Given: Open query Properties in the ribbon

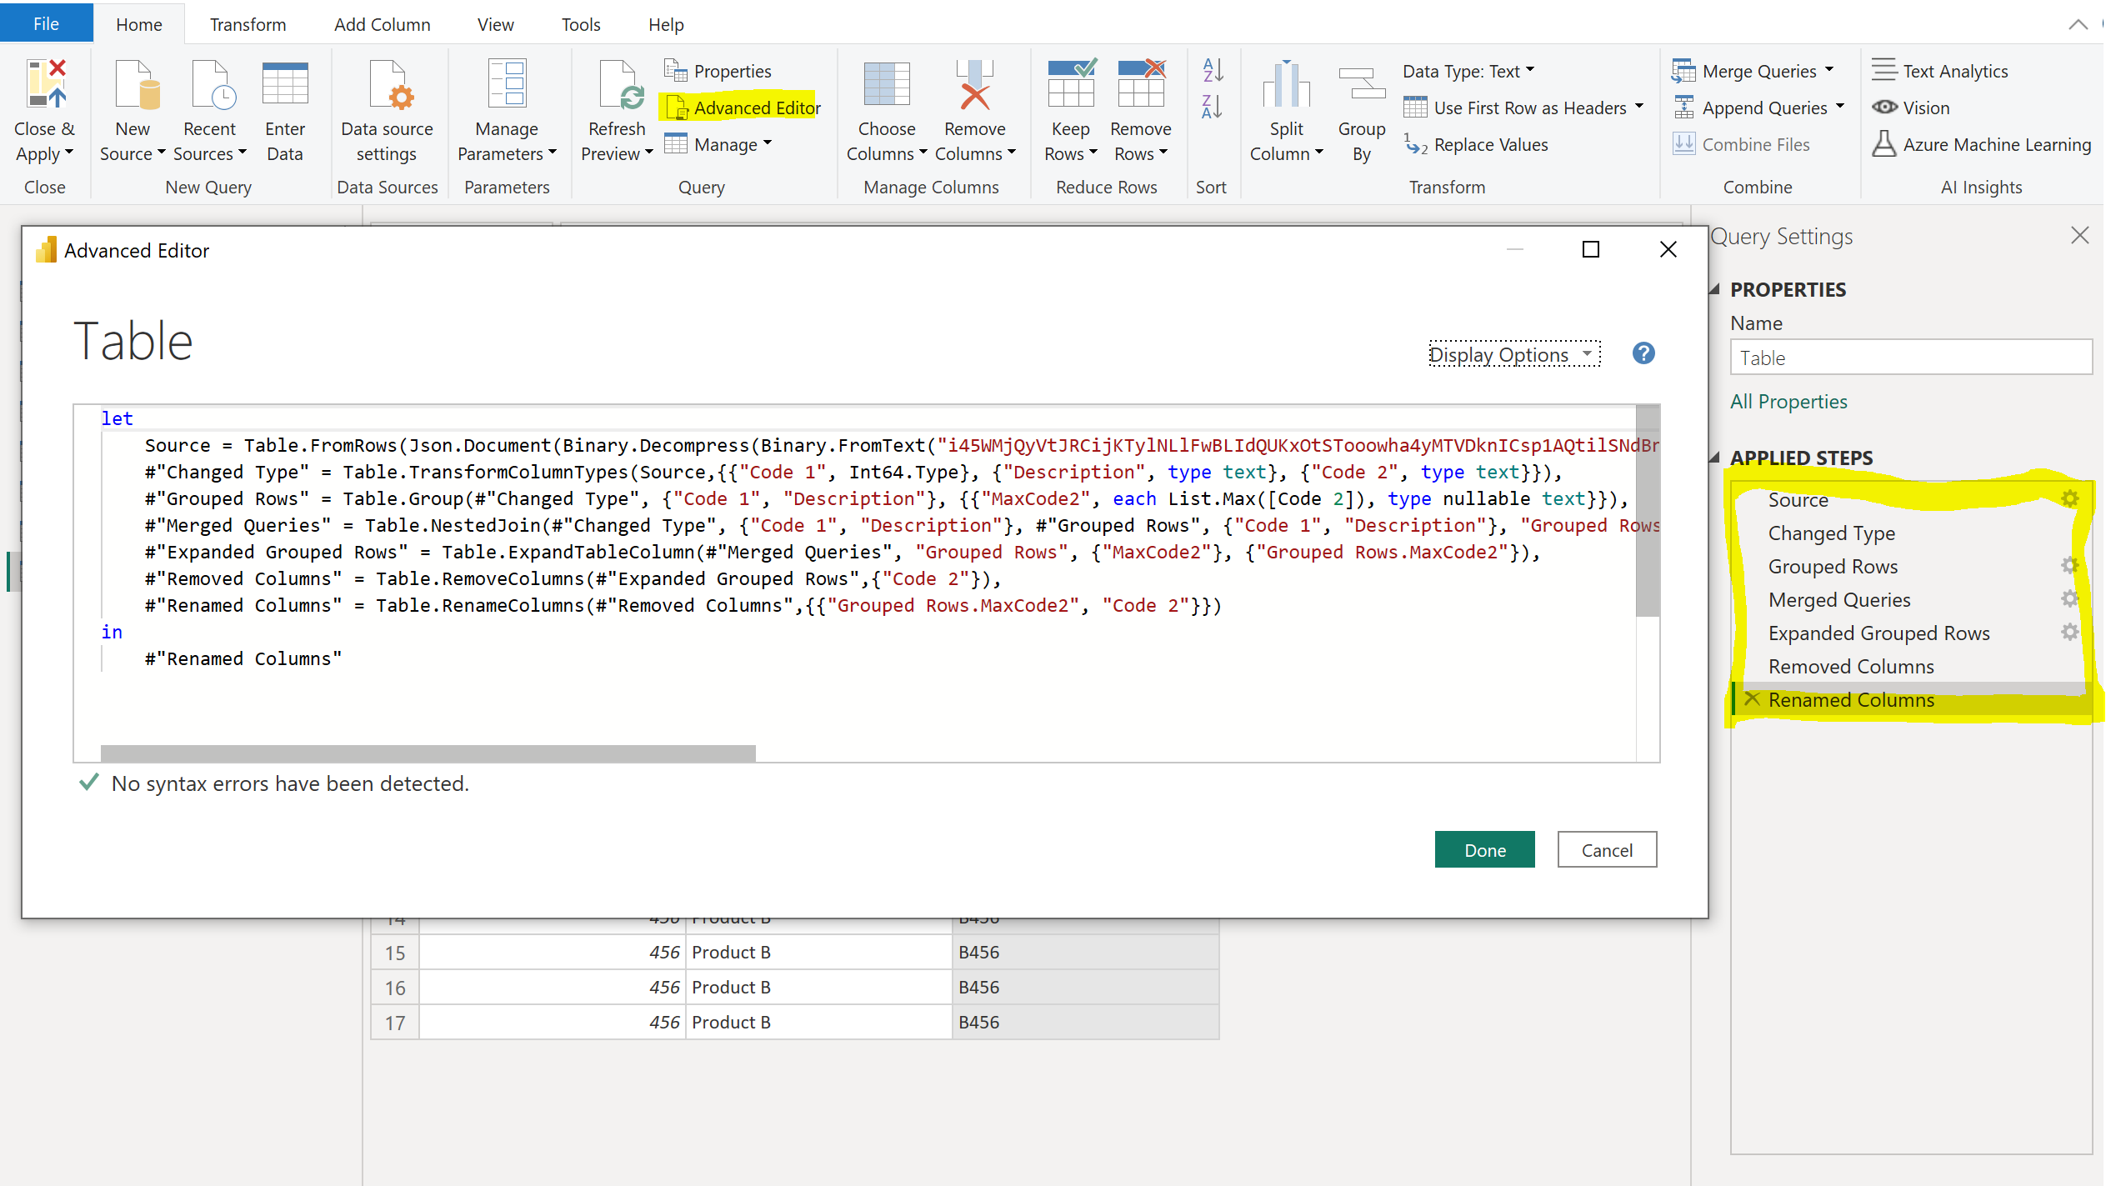Looking at the screenshot, I should [718, 71].
